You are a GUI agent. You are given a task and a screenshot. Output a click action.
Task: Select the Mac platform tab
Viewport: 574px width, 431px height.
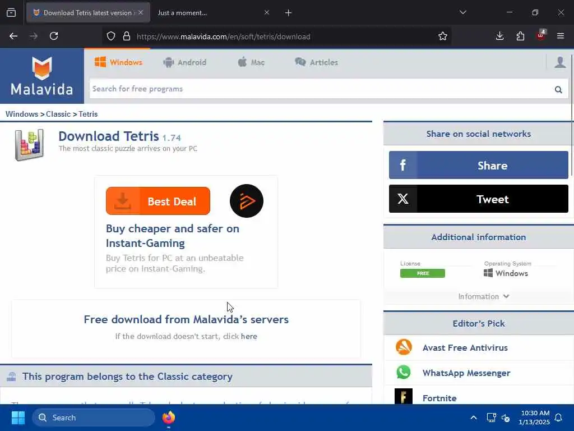point(251,62)
